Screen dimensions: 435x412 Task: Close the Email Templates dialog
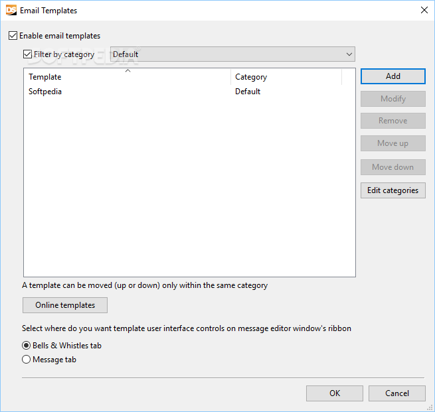pos(424,10)
